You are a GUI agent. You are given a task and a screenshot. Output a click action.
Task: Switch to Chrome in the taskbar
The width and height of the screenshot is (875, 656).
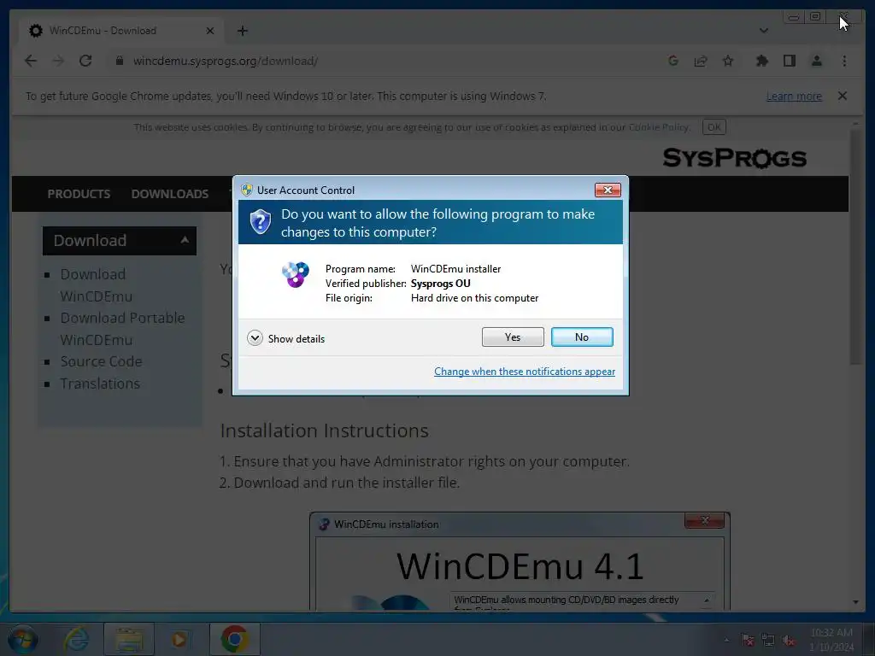pos(235,639)
